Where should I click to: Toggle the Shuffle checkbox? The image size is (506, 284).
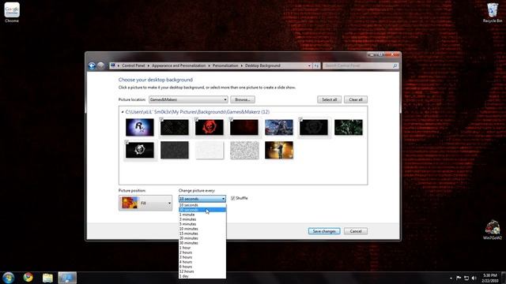point(233,198)
